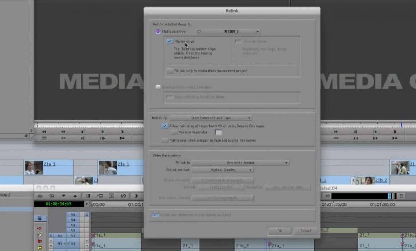Click downward triangle icon in timeline toolbar
This screenshot has height=251, width=416.
(x=63, y=196)
